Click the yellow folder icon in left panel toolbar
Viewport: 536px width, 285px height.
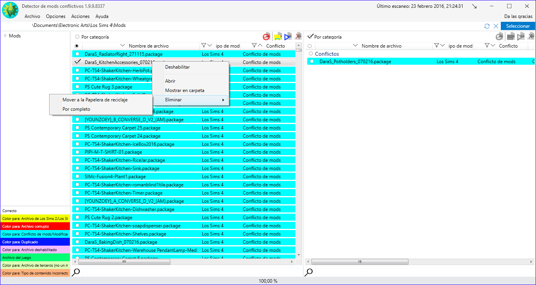click(278, 37)
